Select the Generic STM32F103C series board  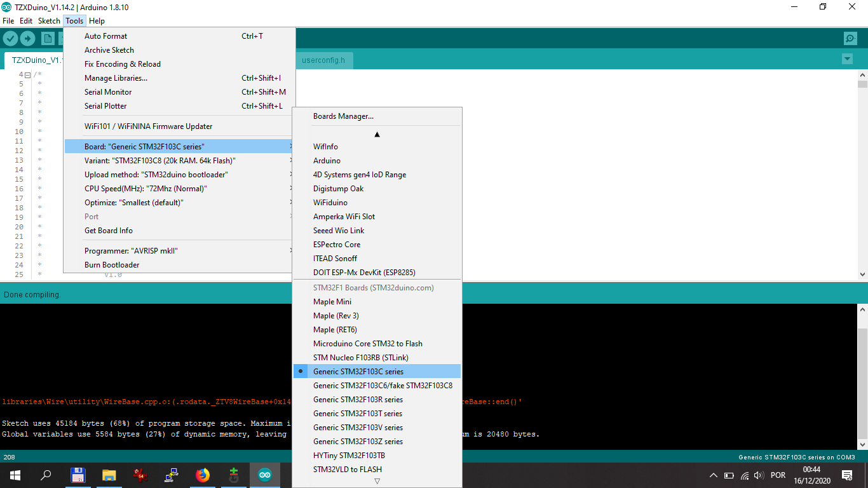tap(358, 372)
